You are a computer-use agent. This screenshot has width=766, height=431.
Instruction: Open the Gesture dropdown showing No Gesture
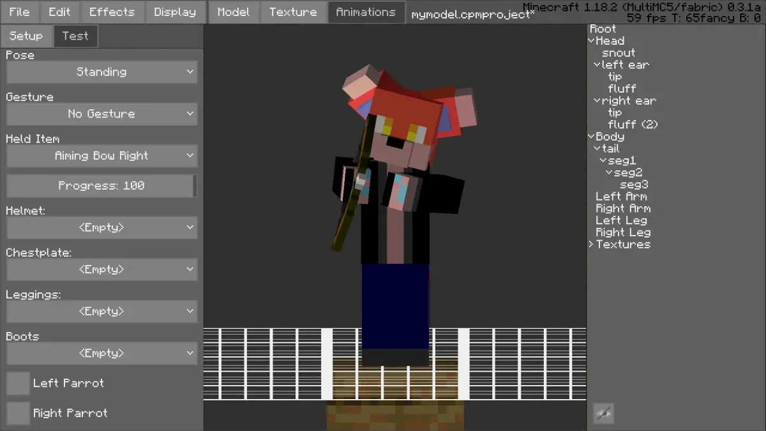(x=102, y=114)
